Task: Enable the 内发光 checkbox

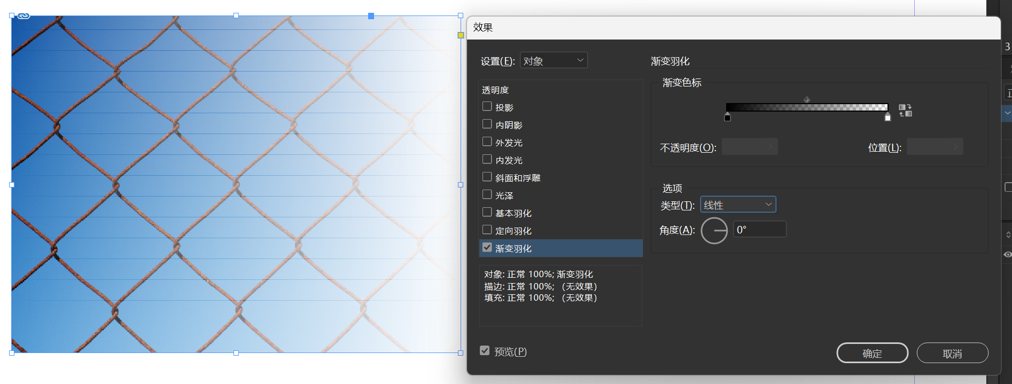Action: click(487, 159)
